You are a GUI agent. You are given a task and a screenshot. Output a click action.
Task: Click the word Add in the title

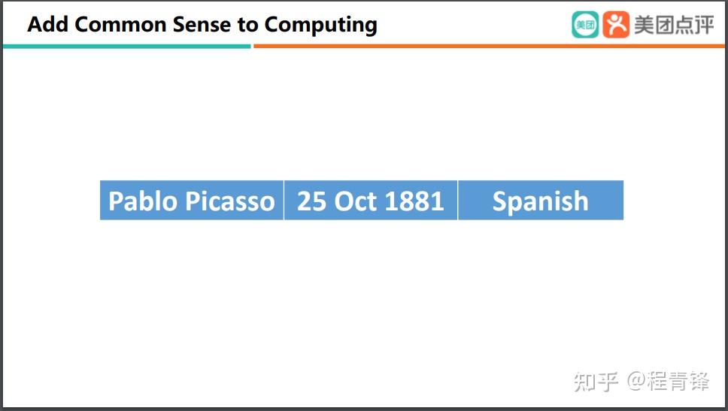pyautogui.click(x=48, y=25)
